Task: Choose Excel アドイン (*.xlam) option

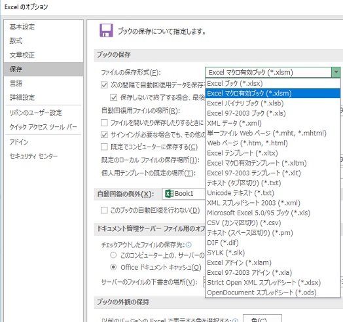Action: pos(273,262)
